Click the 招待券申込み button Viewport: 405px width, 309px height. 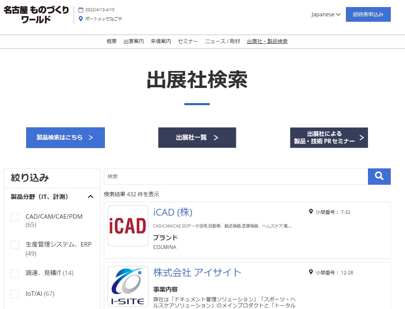(368, 15)
